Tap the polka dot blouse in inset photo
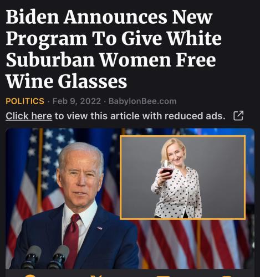 point(177,194)
